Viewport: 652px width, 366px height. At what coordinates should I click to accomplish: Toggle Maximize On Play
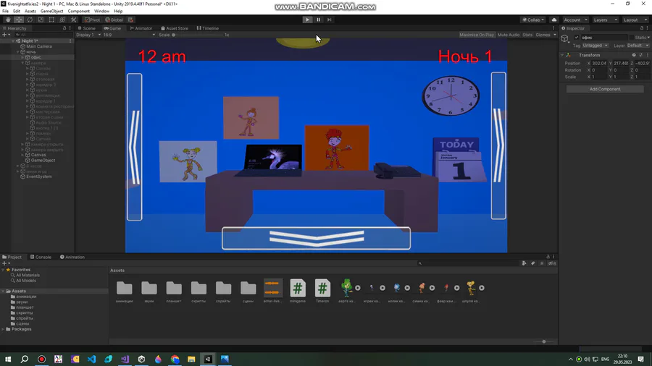pyautogui.click(x=477, y=35)
